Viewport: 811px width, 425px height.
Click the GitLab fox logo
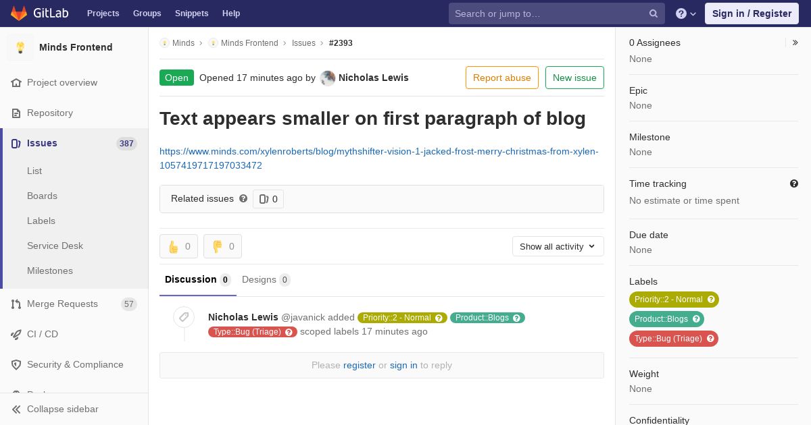[19, 13]
